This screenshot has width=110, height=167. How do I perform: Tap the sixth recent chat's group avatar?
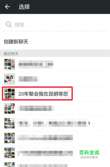pos(10,138)
